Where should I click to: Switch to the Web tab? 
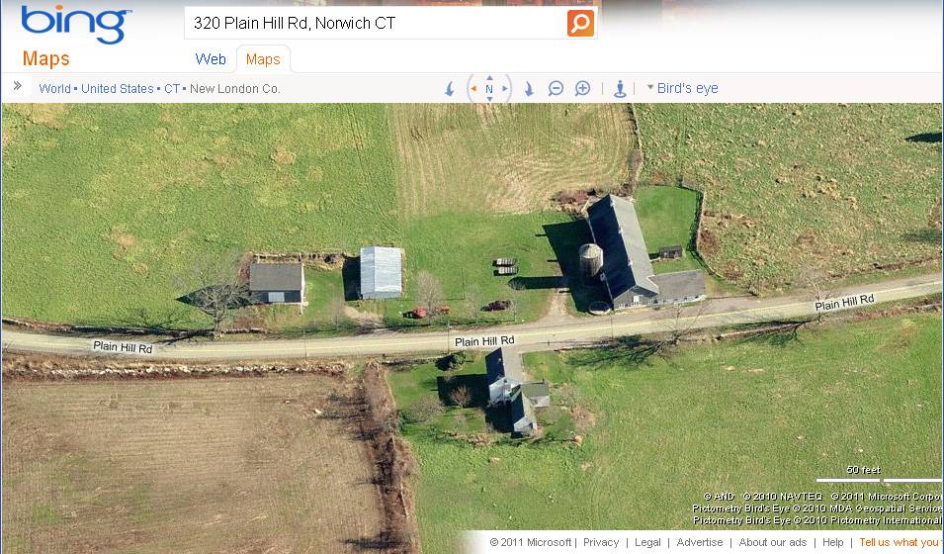211,59
